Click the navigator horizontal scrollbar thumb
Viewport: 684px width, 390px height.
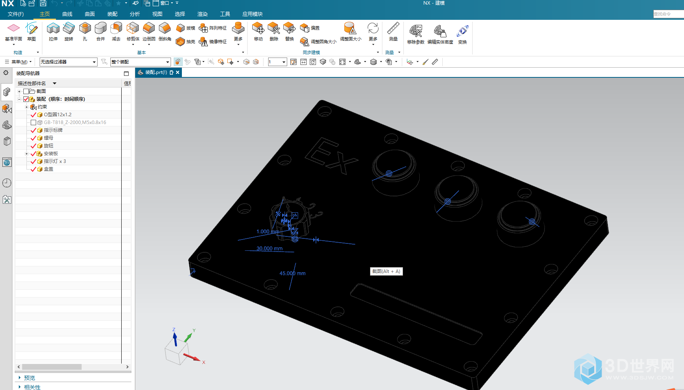(x=52, y=367)
